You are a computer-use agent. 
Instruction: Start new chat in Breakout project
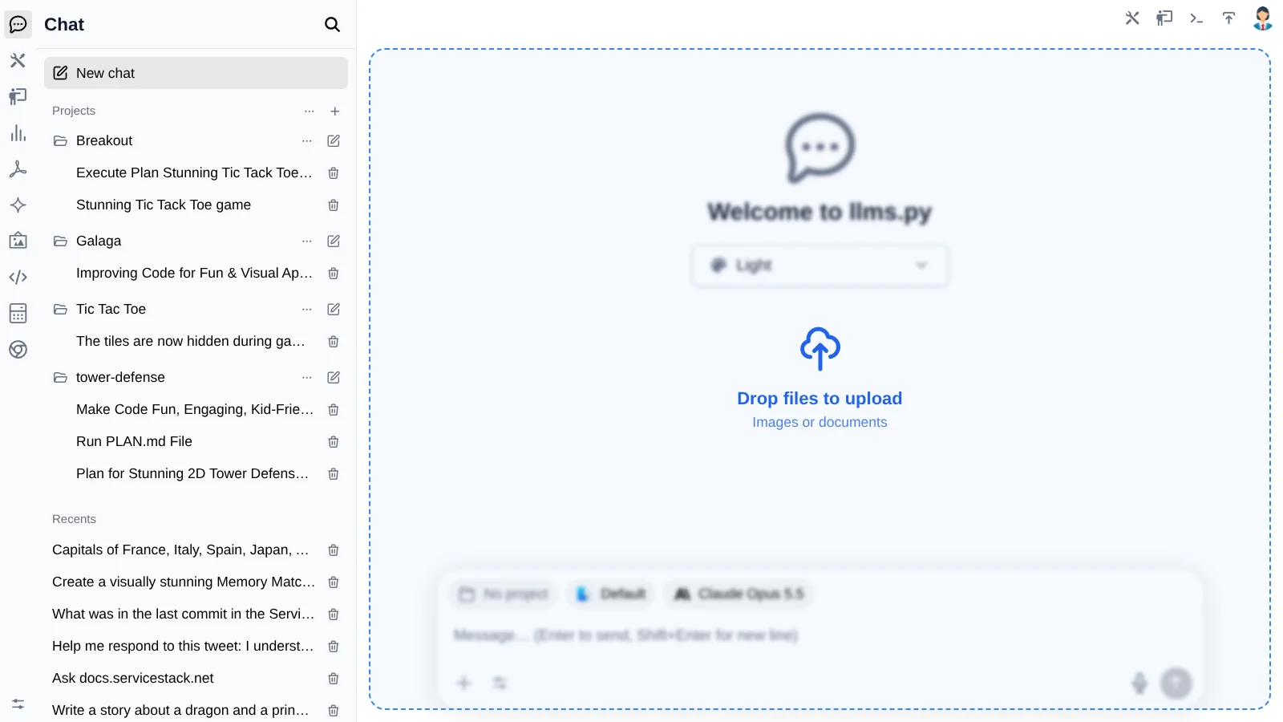click(x=334, y=140)
